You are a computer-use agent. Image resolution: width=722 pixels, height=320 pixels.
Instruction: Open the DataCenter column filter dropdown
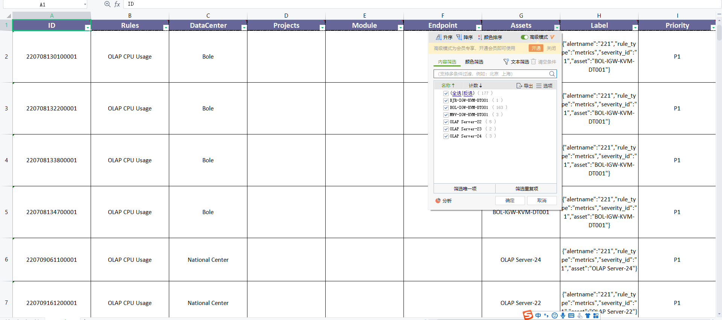[244, 27]
